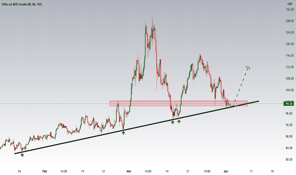Select the red horizontal support zone rectangle
This screenshot has height=175, width=296.
tap(178, 103)
